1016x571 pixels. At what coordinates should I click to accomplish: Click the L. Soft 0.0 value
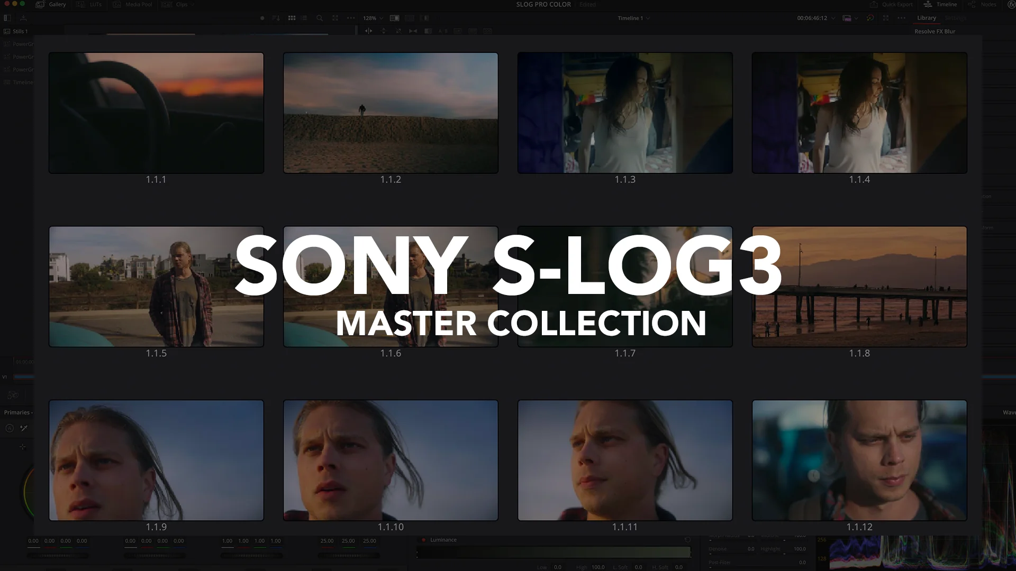click(638, 567)
